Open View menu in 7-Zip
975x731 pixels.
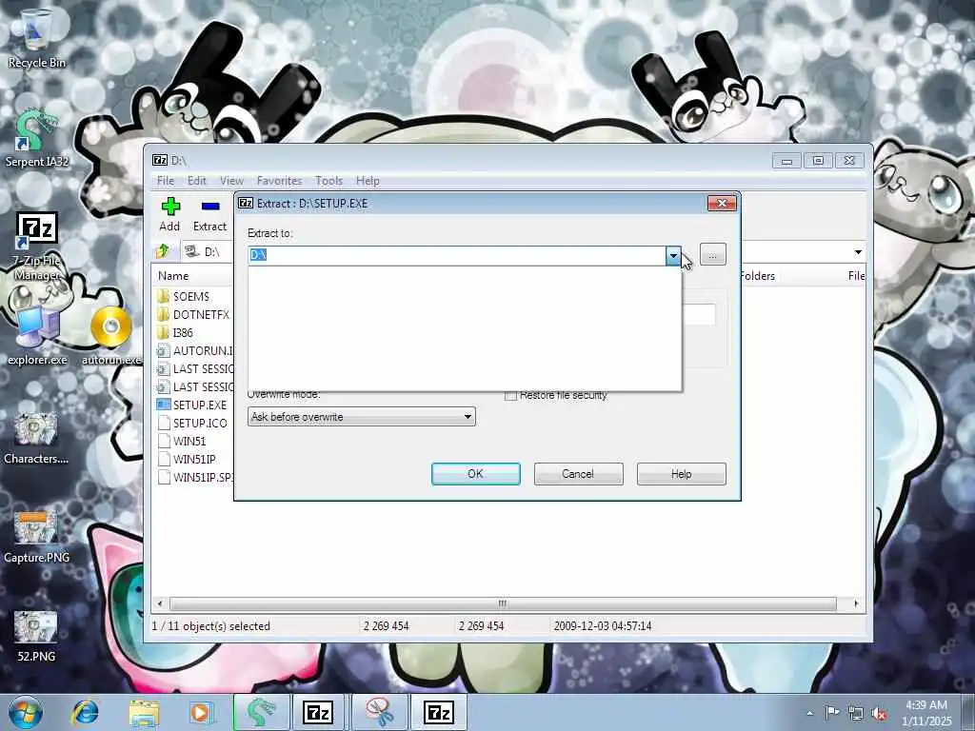point(231,180)
